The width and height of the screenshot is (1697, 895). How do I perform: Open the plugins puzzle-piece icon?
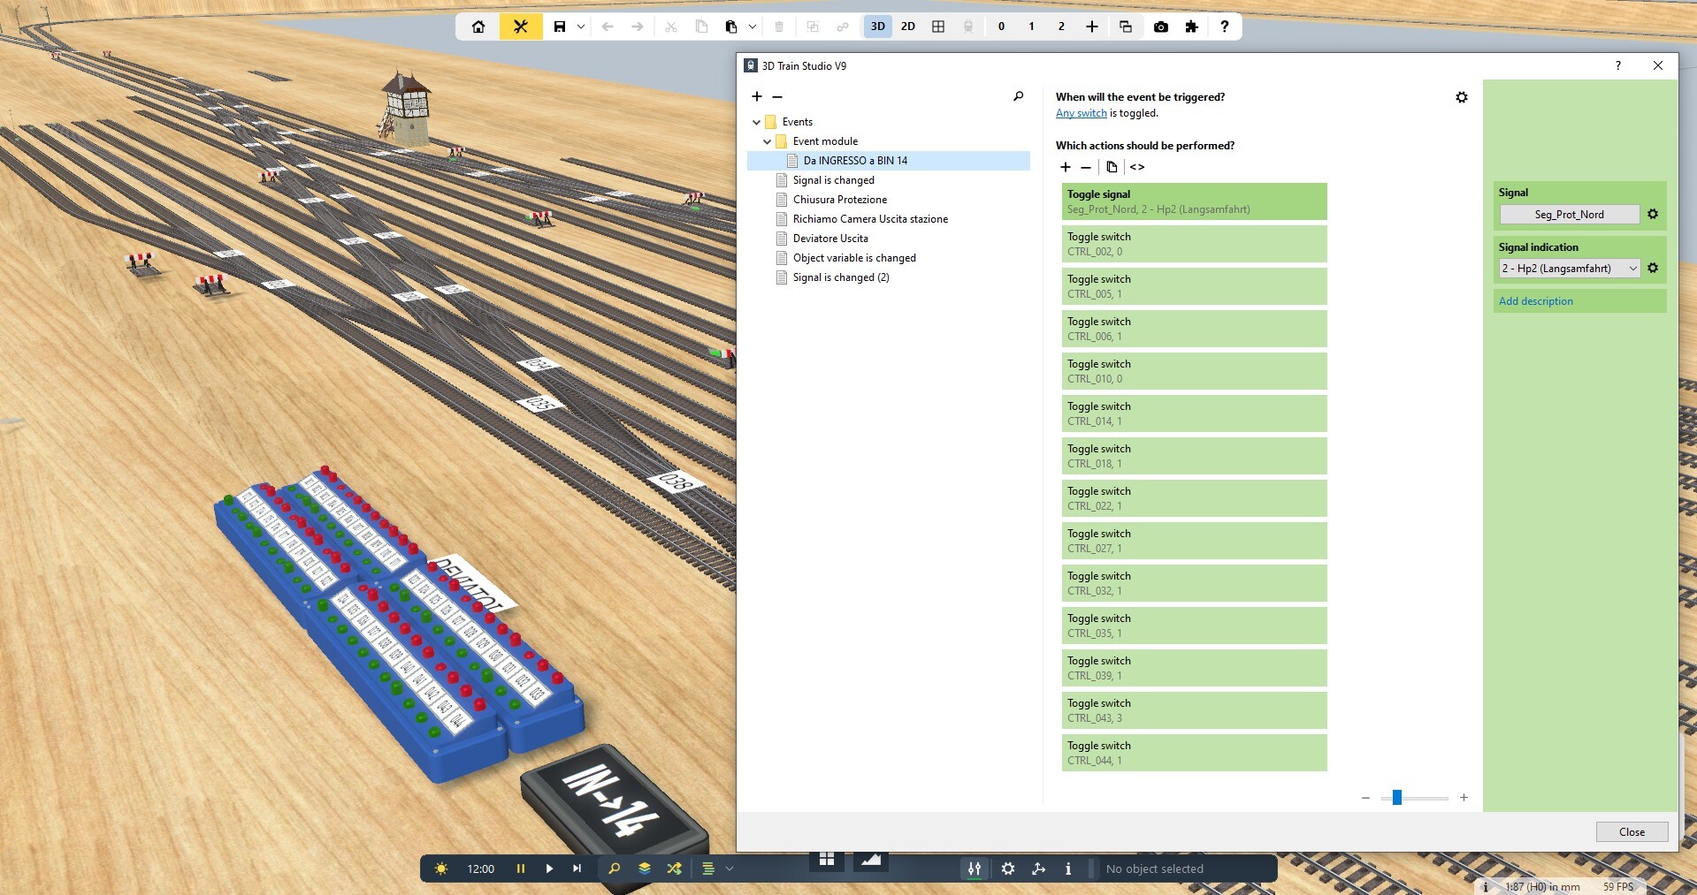[1191, 27]
